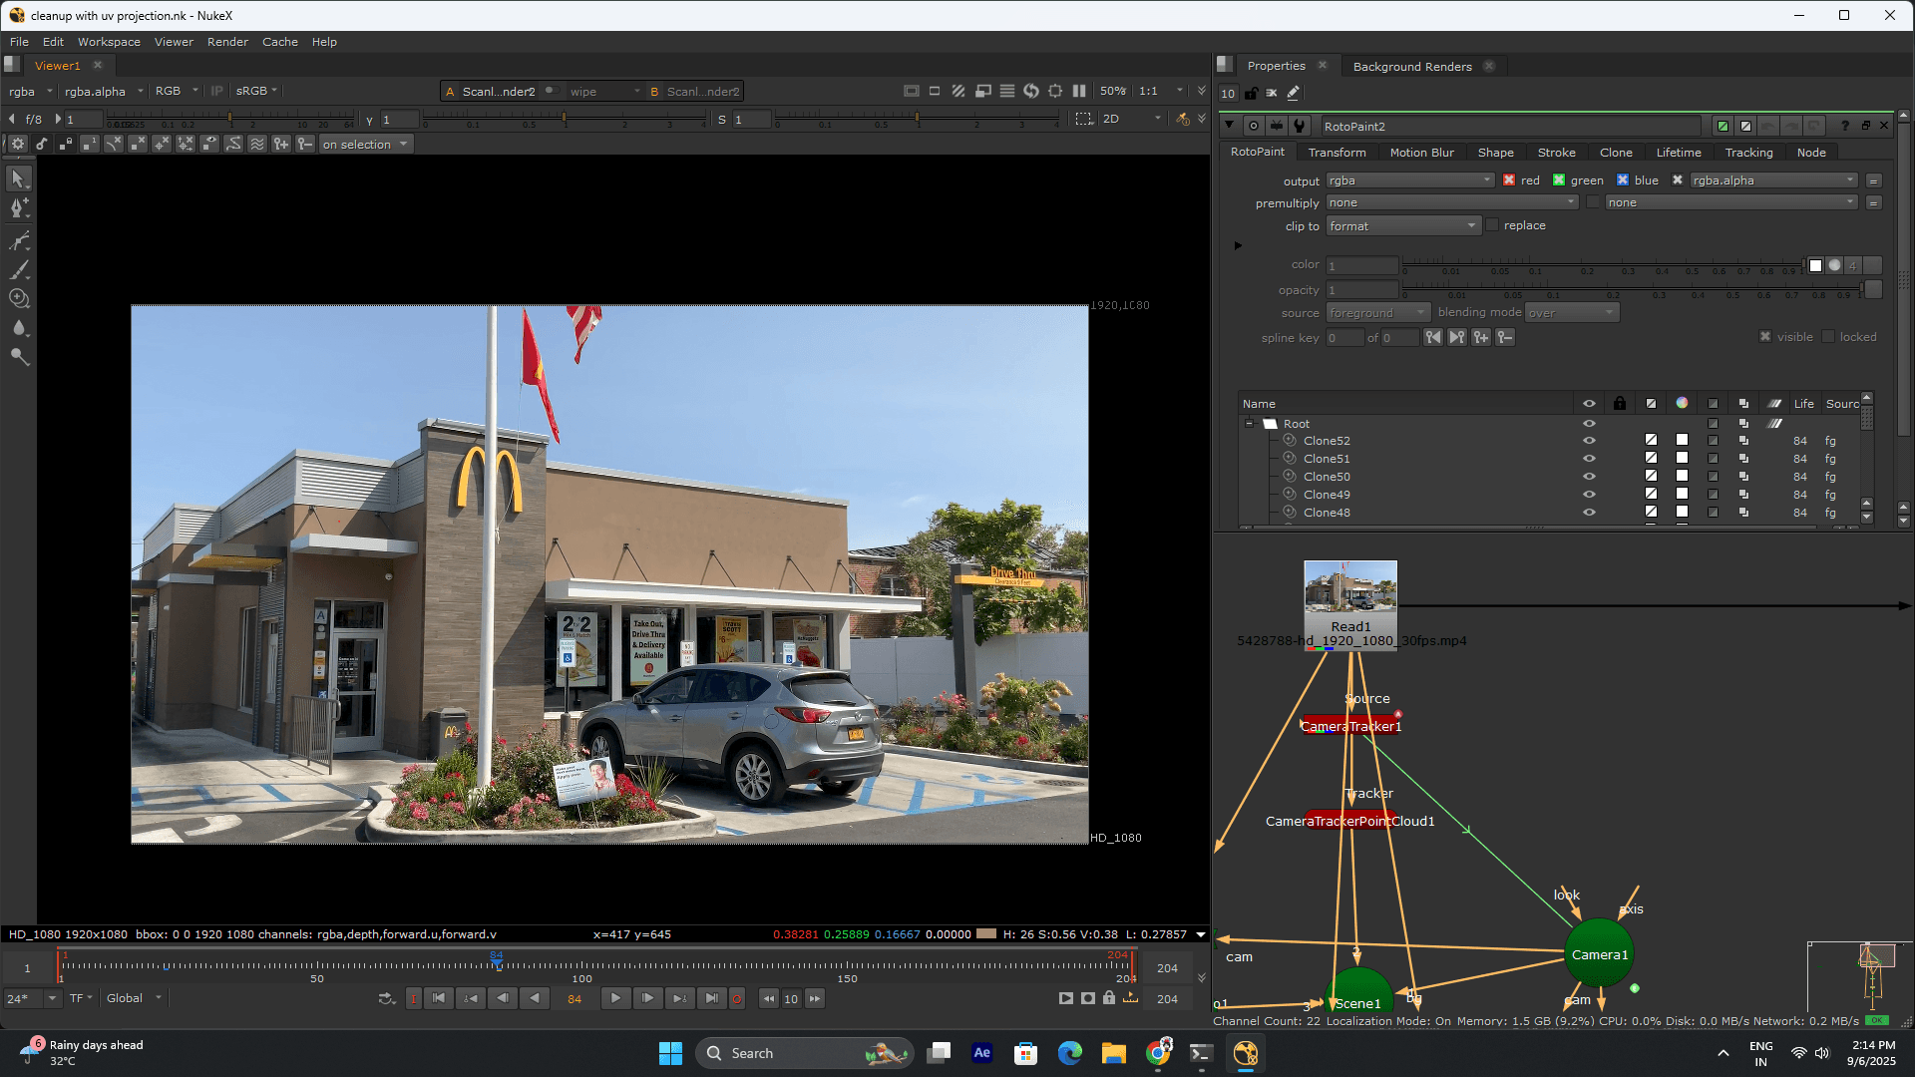Open File Explorer from the taskbar
The height and width of the screenshot is (1077, 1915).
coord(1113,1053)
